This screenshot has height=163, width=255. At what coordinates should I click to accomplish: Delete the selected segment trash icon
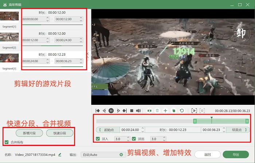157,111
